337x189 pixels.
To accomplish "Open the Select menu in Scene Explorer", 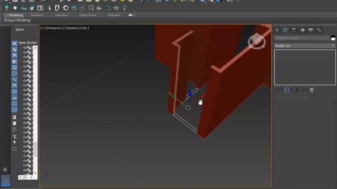I will pos(19,29).
